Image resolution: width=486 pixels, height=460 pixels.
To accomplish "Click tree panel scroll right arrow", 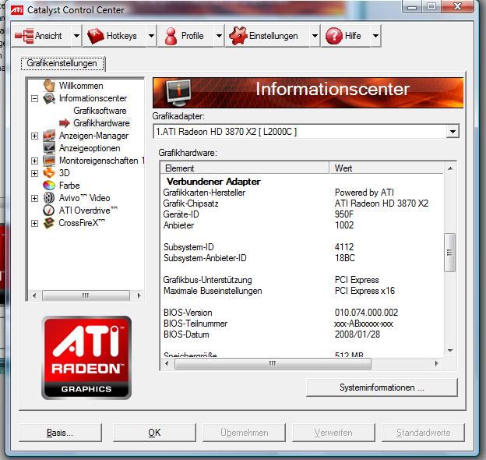I will pos(139,295).
